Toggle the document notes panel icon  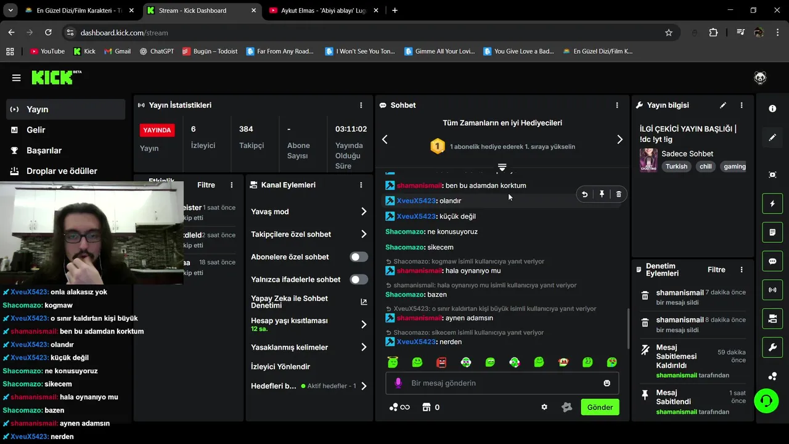tap(772, 232)
